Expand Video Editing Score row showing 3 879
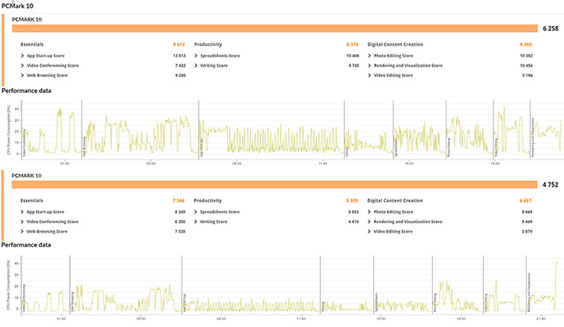Viewport: 564px width, 327px height. (450, 232)
